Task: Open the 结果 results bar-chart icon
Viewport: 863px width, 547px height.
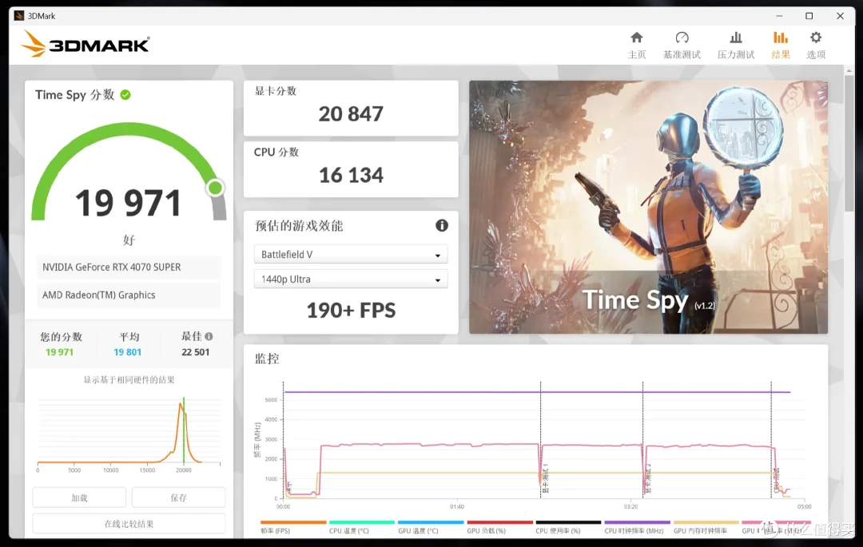Action: (x=780, y=38)
